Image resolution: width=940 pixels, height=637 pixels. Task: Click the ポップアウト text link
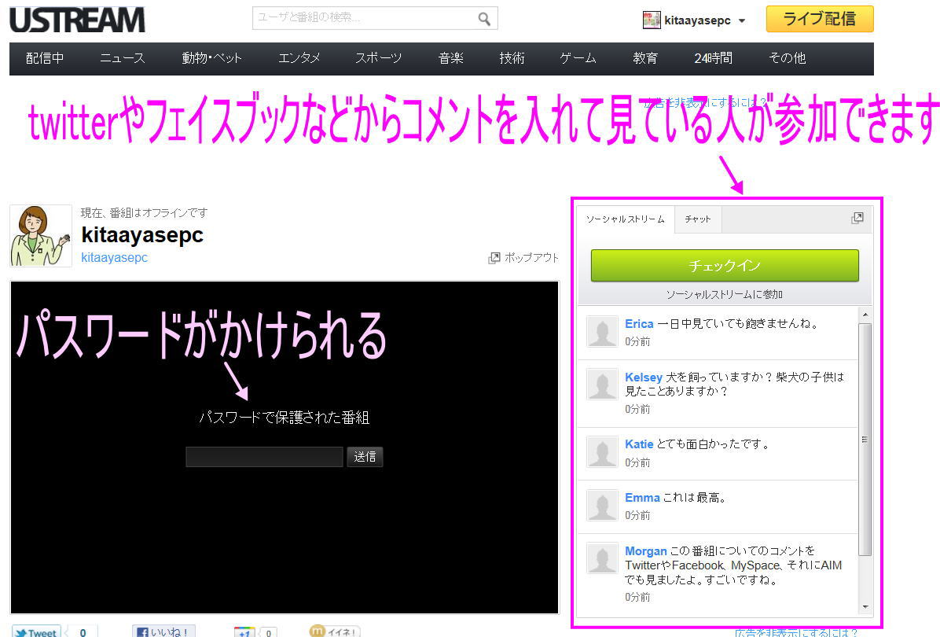(x=531, y=258)
